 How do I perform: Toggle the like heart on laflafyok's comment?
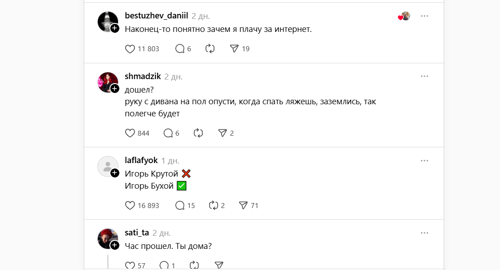(x=130, y=205)
